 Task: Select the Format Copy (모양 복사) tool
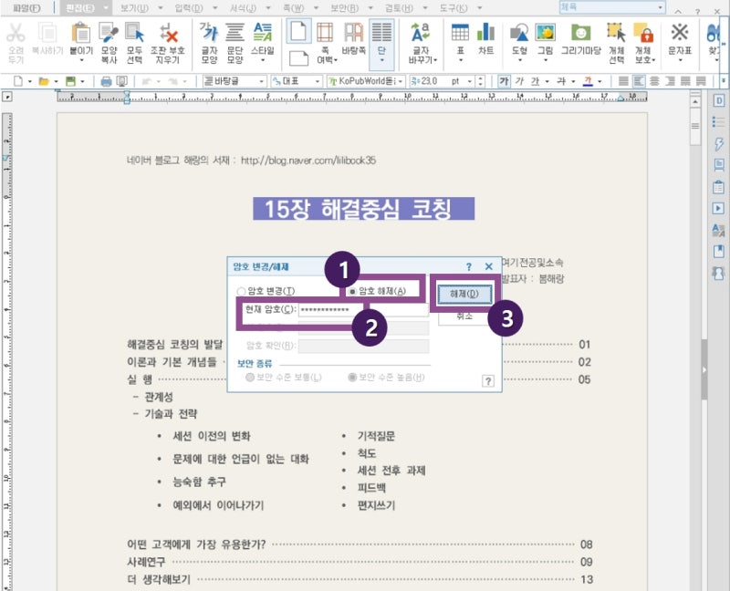tap(109, 34)
